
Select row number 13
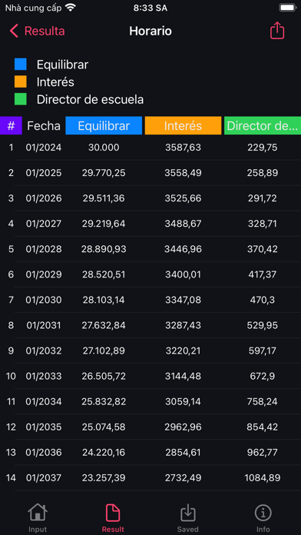tap(11, 453)
